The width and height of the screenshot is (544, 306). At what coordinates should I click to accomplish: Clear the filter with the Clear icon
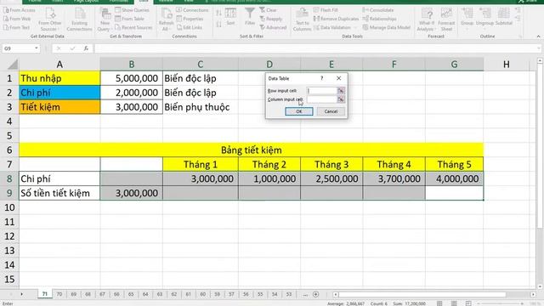pyautogui.click(x=263, y=10)
